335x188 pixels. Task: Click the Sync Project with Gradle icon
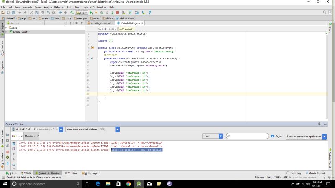point(130,13)
